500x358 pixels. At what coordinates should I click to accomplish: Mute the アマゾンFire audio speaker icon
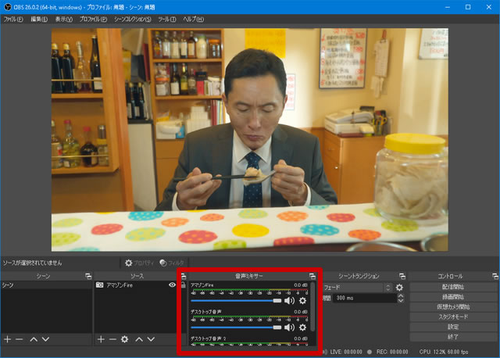[289, 300]
